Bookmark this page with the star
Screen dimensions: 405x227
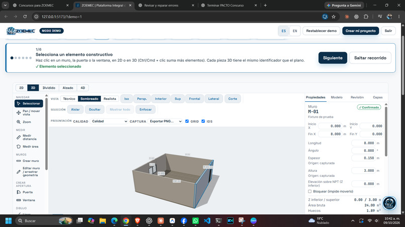click(x=334, y=17)
